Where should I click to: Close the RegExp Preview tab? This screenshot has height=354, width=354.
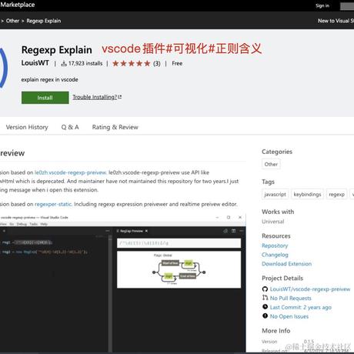tap(146, 231)
